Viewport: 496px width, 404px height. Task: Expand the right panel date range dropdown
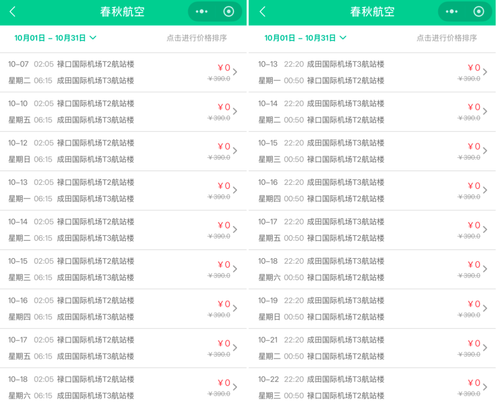click(305, 38)
